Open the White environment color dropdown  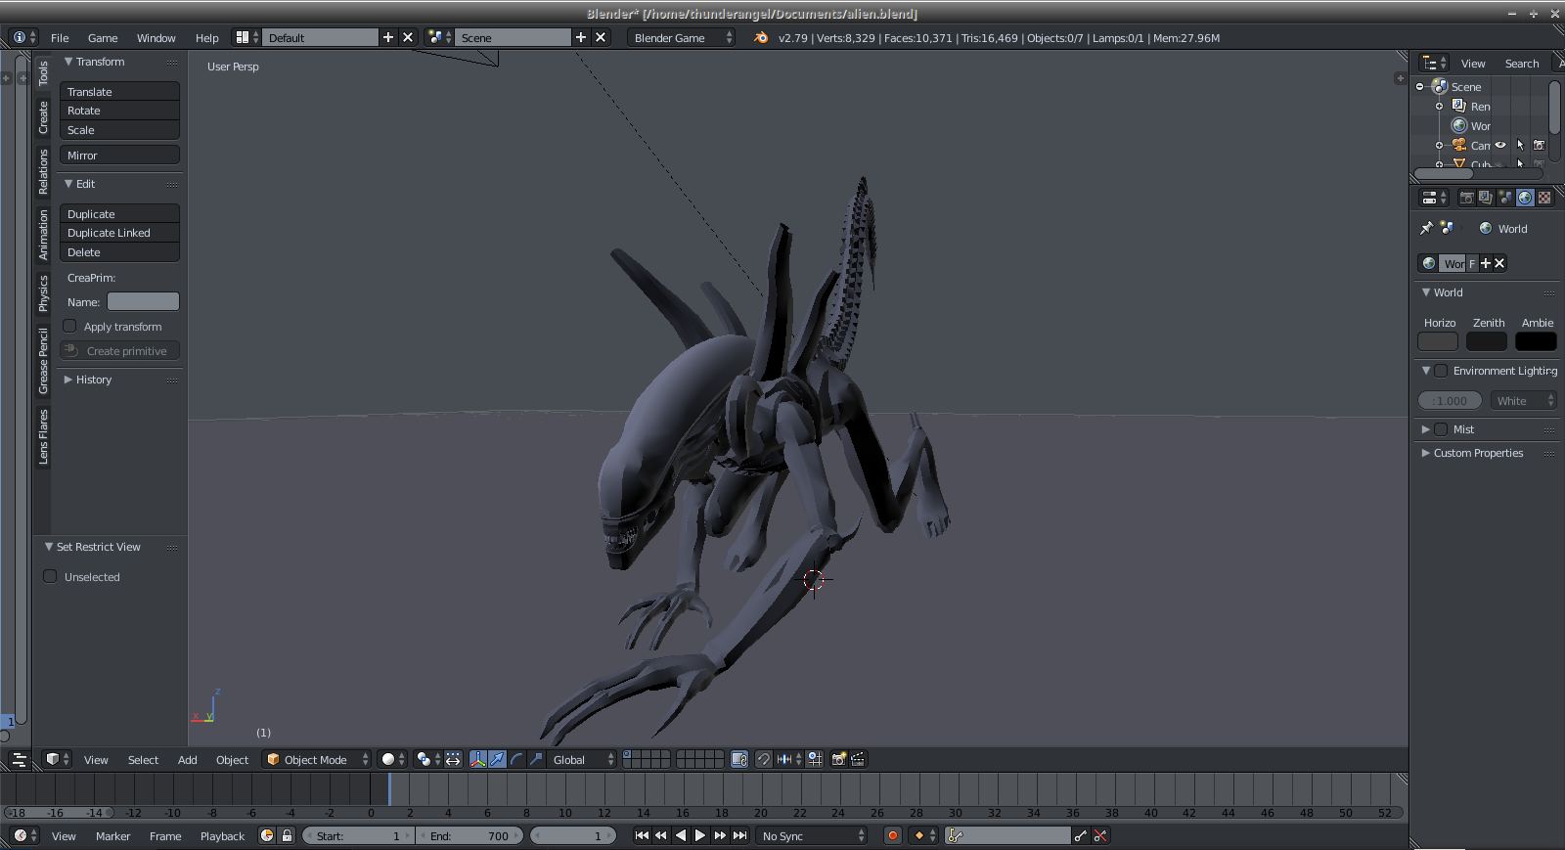click(1523, 400)
